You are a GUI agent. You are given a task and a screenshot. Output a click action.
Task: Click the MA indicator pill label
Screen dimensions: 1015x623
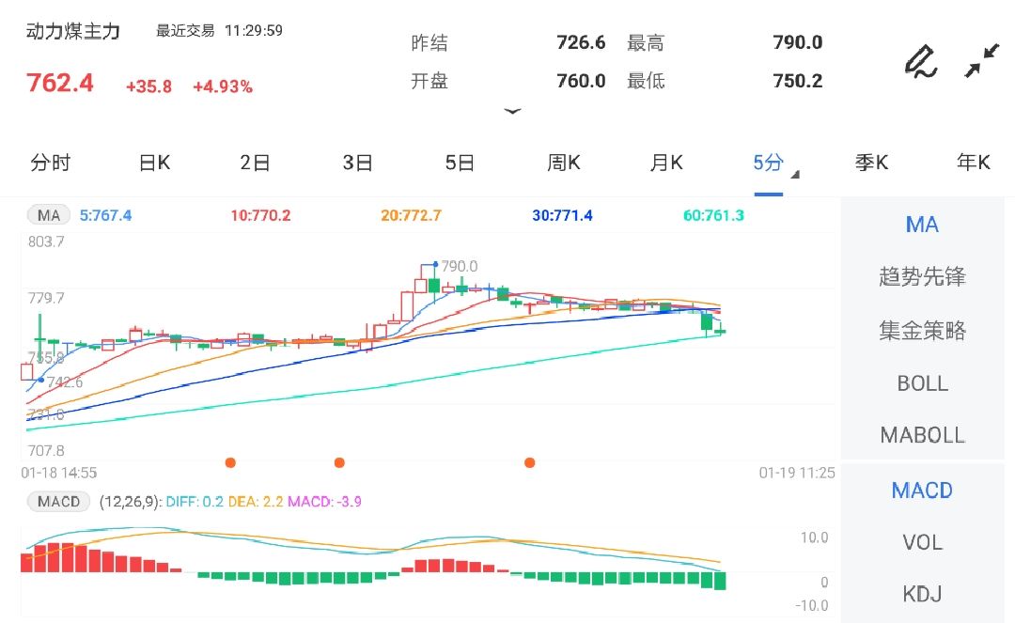click(x=49, y=215)
